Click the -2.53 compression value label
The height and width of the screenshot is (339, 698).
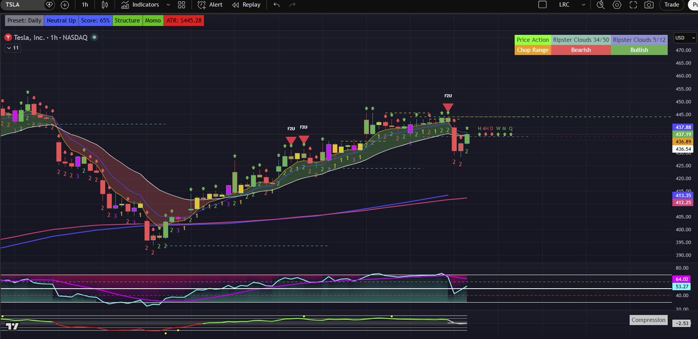point(681,323)
